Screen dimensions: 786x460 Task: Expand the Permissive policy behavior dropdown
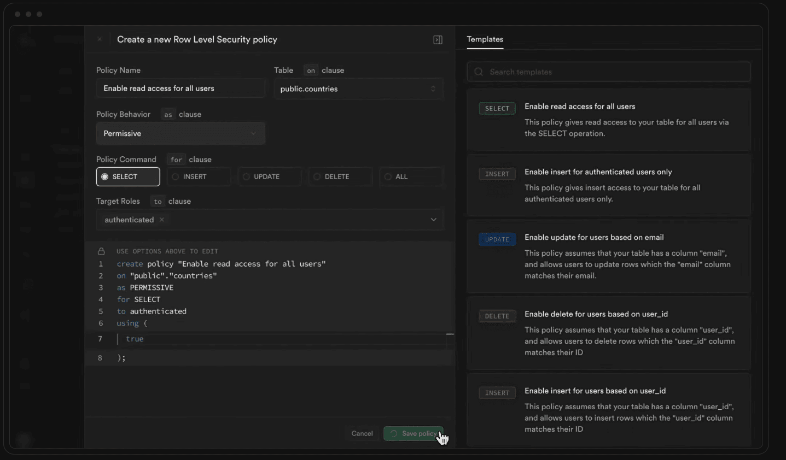pyautogui.click(x=181, y=133)
